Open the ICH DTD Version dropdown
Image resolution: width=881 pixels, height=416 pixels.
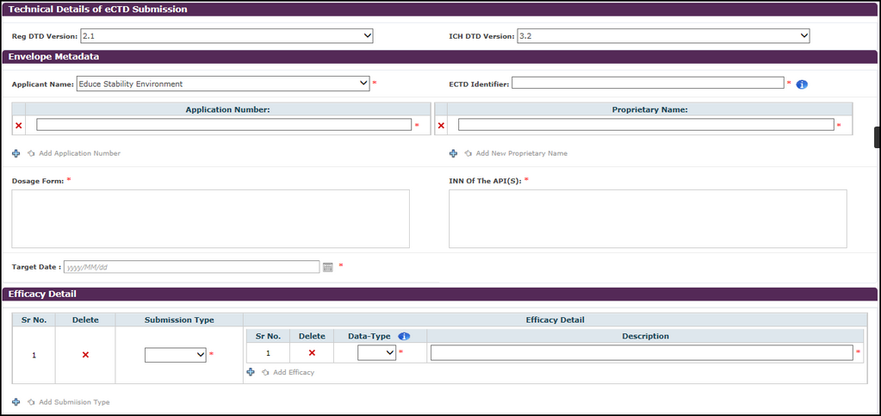663,35
